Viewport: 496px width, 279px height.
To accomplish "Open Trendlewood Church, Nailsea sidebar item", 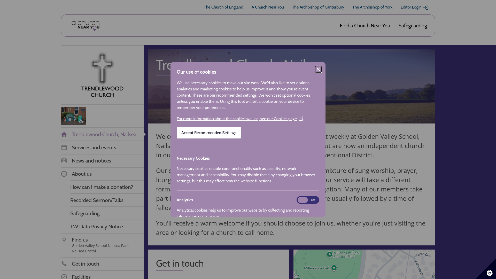I will click(104, 134).
